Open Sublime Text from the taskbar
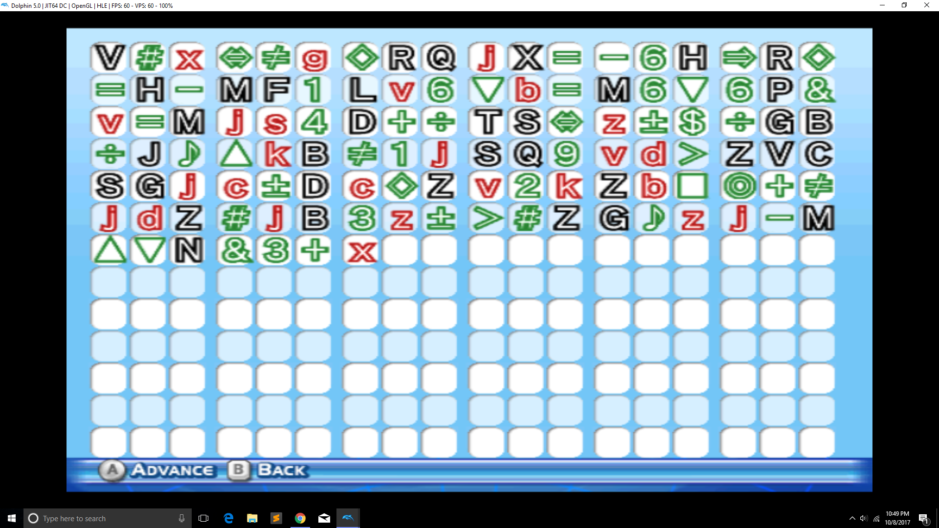939x528 pixels. click(276, 518)
